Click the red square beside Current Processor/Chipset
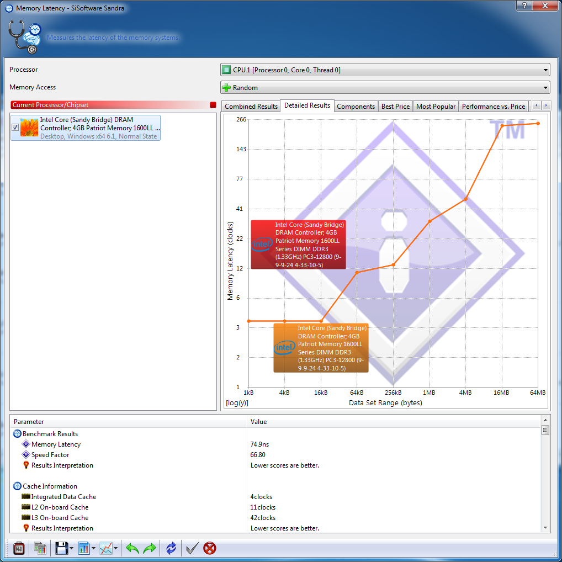Image resolution: width=562 pixels, height=562 pixels. click(213, 105)
